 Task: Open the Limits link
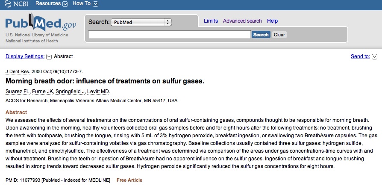211,21
